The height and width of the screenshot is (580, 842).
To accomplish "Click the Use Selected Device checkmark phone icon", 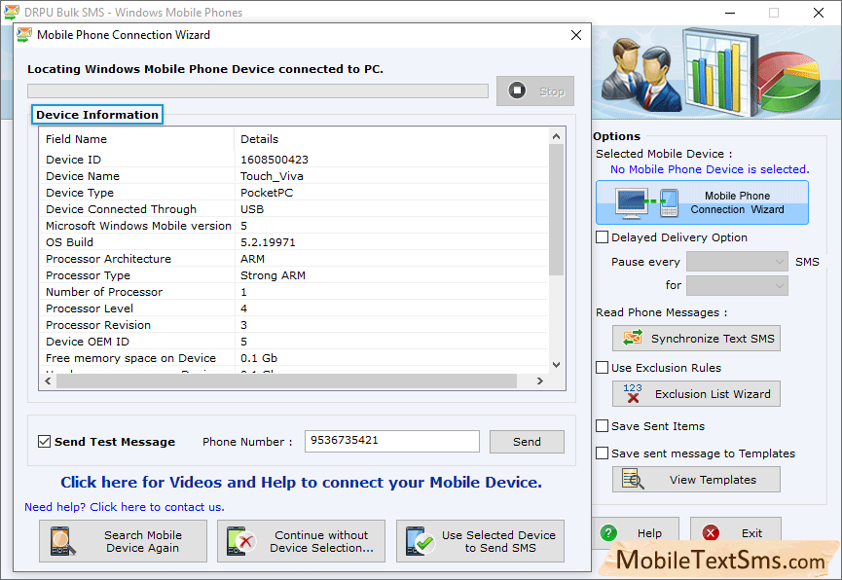I will pos(420,541).
